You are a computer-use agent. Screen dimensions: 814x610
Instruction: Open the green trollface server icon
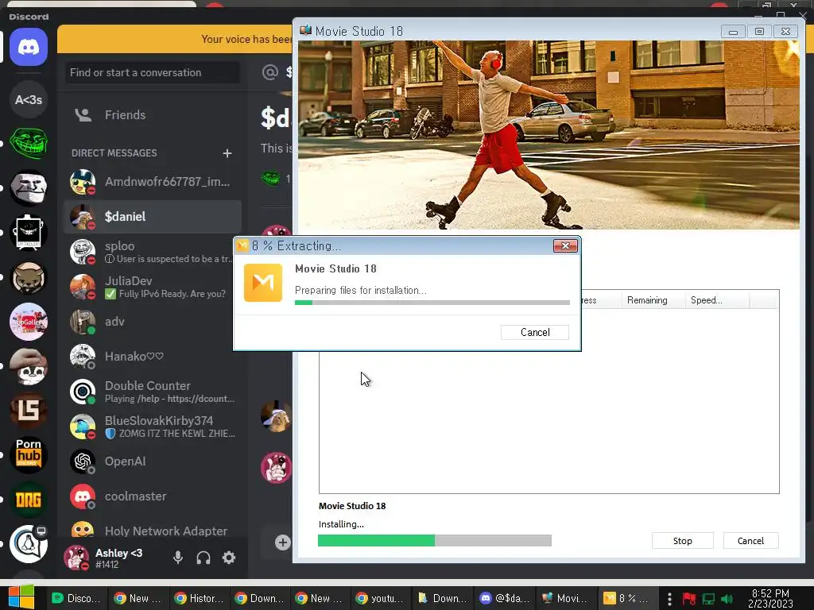(29, 143)
